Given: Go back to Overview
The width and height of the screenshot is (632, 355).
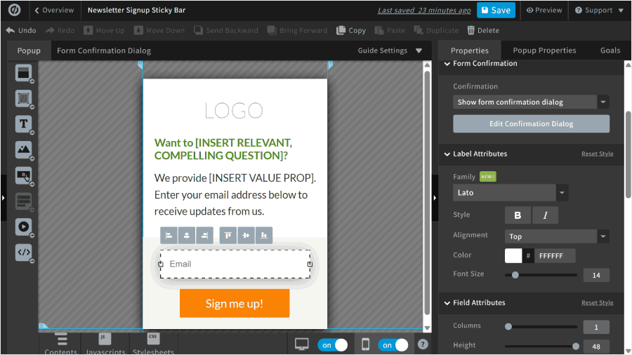Looking at the screenshot, I should pos(54,10).
